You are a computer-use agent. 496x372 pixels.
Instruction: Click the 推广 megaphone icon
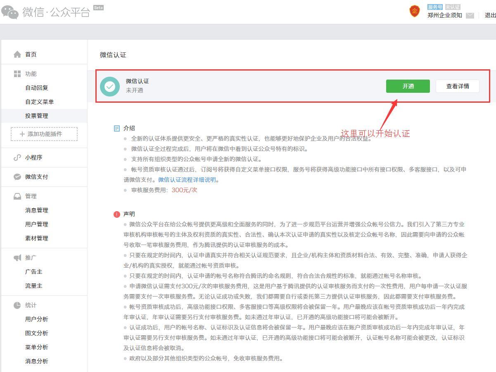17,257
